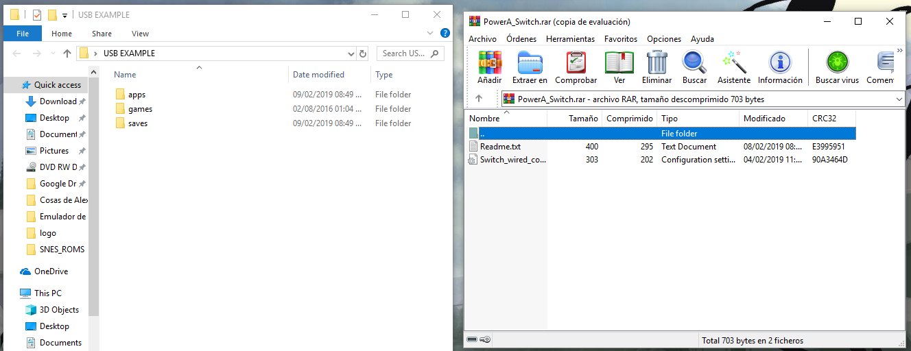Click the Readme.txt file icon

(x=473, y=147)
